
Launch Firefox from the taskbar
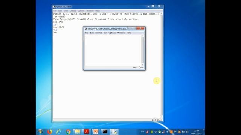click(x=49, y=132)
